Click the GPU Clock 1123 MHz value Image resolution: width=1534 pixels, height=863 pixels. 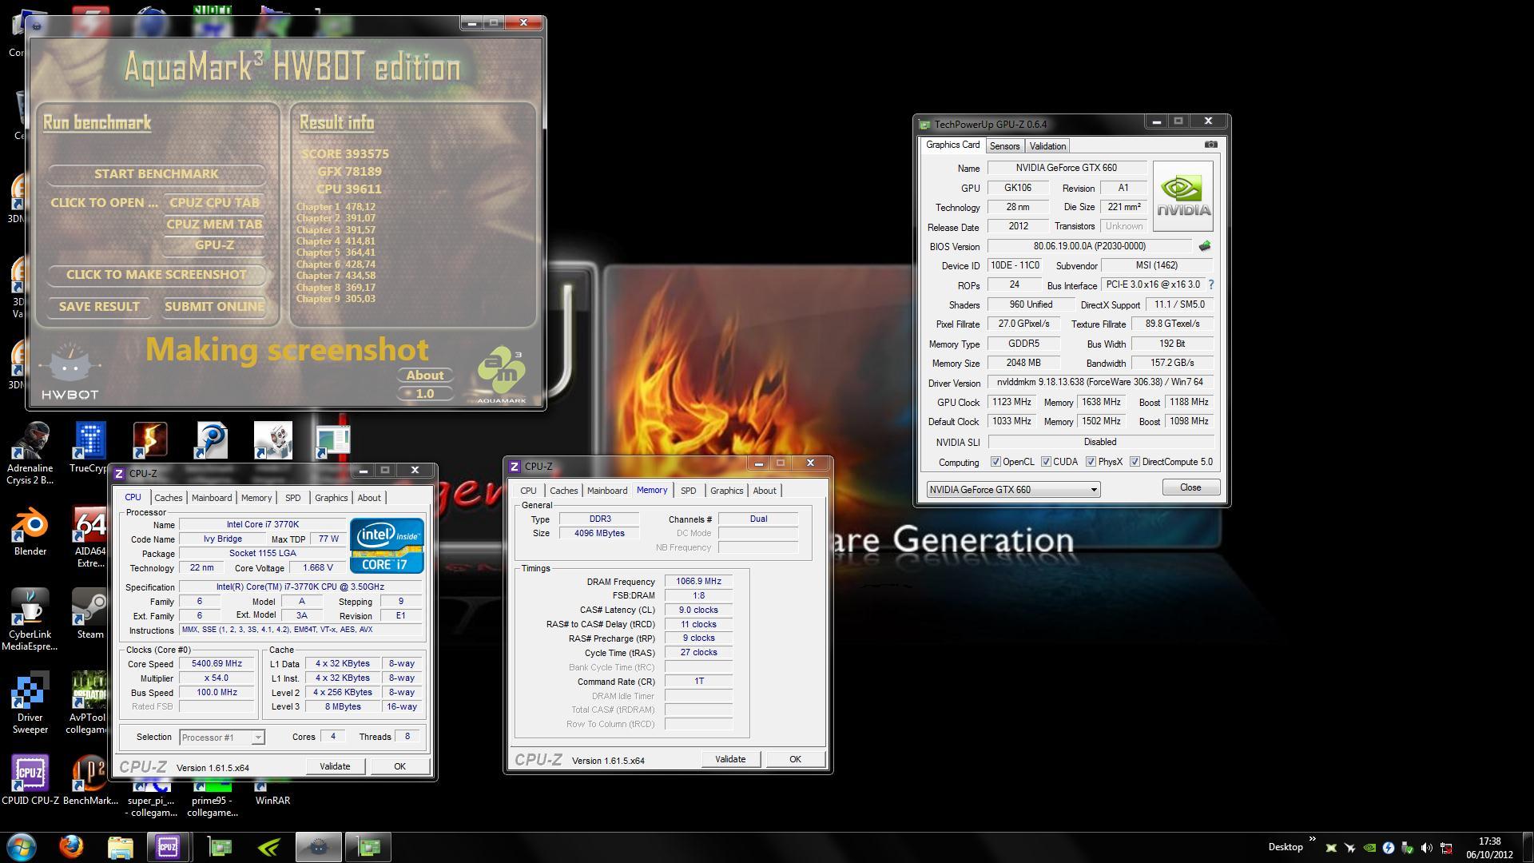(x=1011, y=402)
